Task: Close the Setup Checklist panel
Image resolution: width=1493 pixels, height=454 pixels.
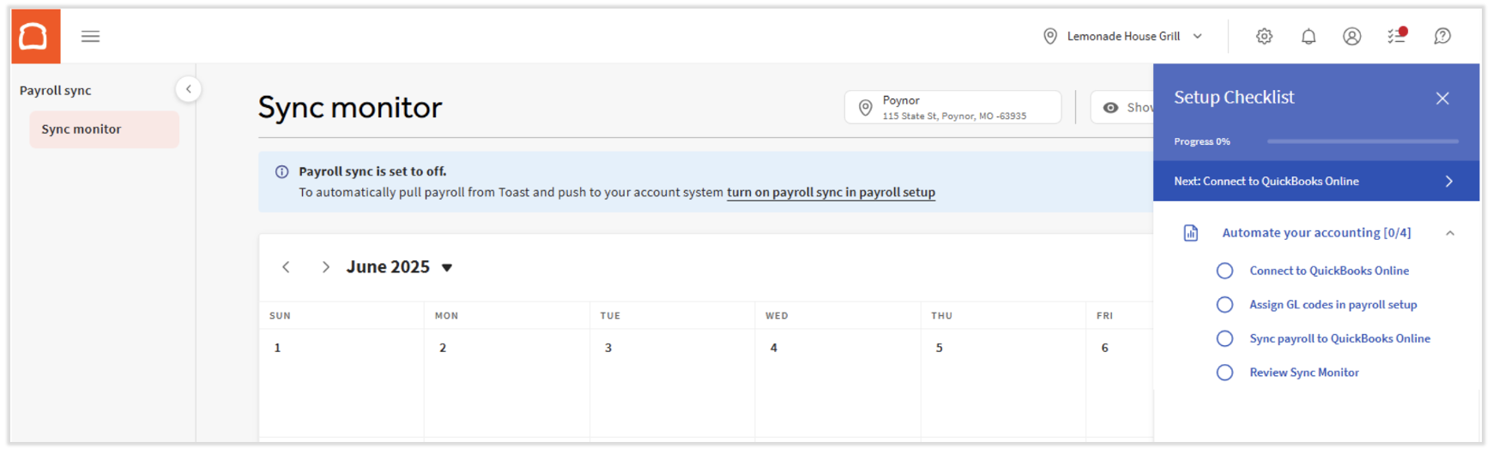Action: pyautogui.click(x=1442, y=99)
